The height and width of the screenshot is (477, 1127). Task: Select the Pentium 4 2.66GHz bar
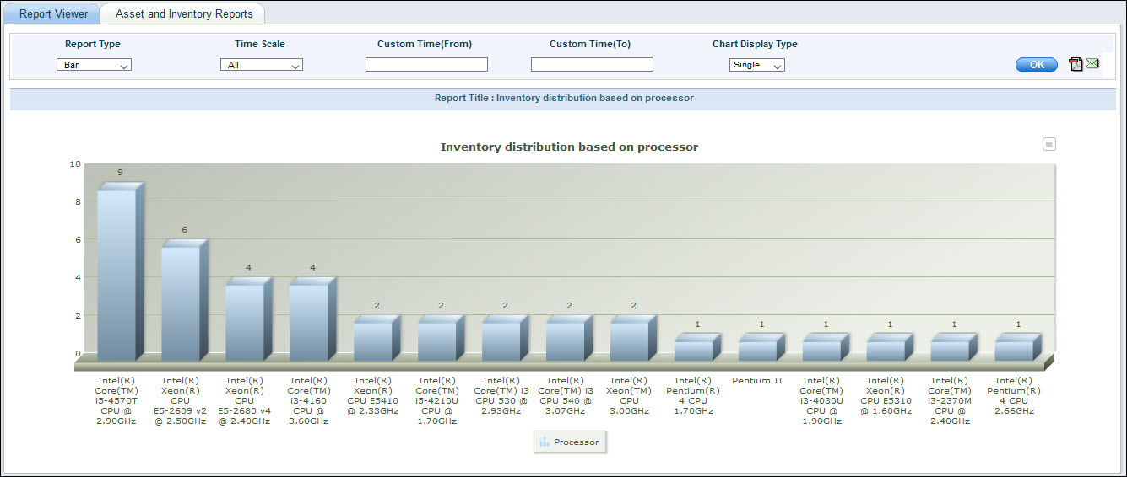[1015, 350]
